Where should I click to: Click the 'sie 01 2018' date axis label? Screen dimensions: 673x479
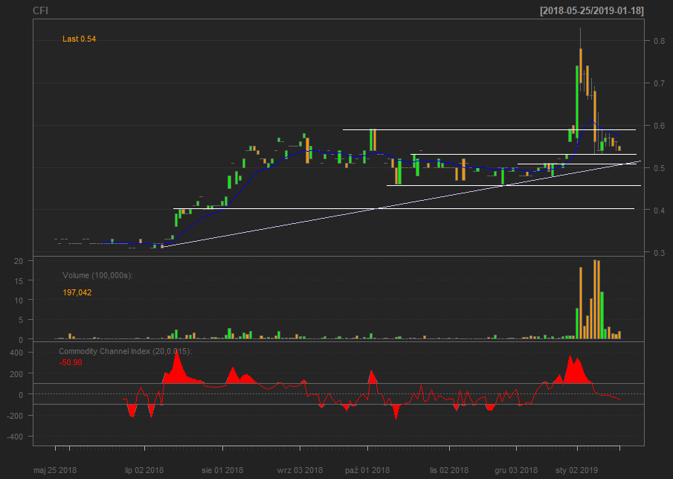[x=222, y=470]
